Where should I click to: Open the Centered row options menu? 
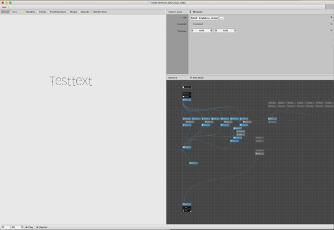pyautogui.click(x=331, y=24)
